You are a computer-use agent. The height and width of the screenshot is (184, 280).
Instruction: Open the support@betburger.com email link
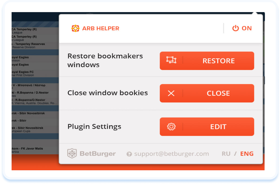click(x=171, y=154)
